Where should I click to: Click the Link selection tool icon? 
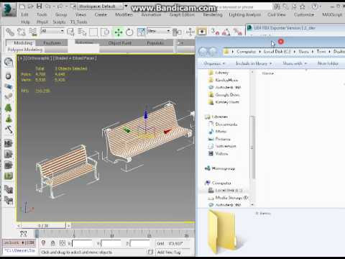(10, 32)
